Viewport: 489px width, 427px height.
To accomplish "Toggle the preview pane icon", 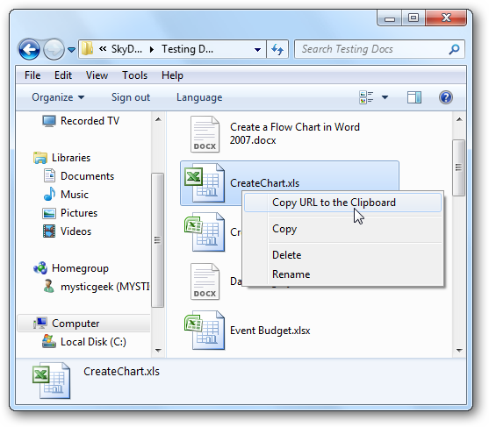I will 414,97.
